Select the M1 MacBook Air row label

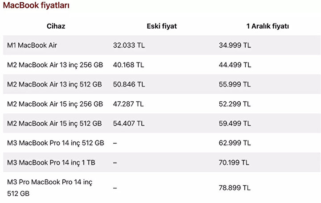coord(32,45)
